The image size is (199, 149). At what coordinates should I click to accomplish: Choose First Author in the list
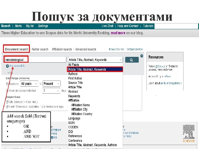[75, 78]
